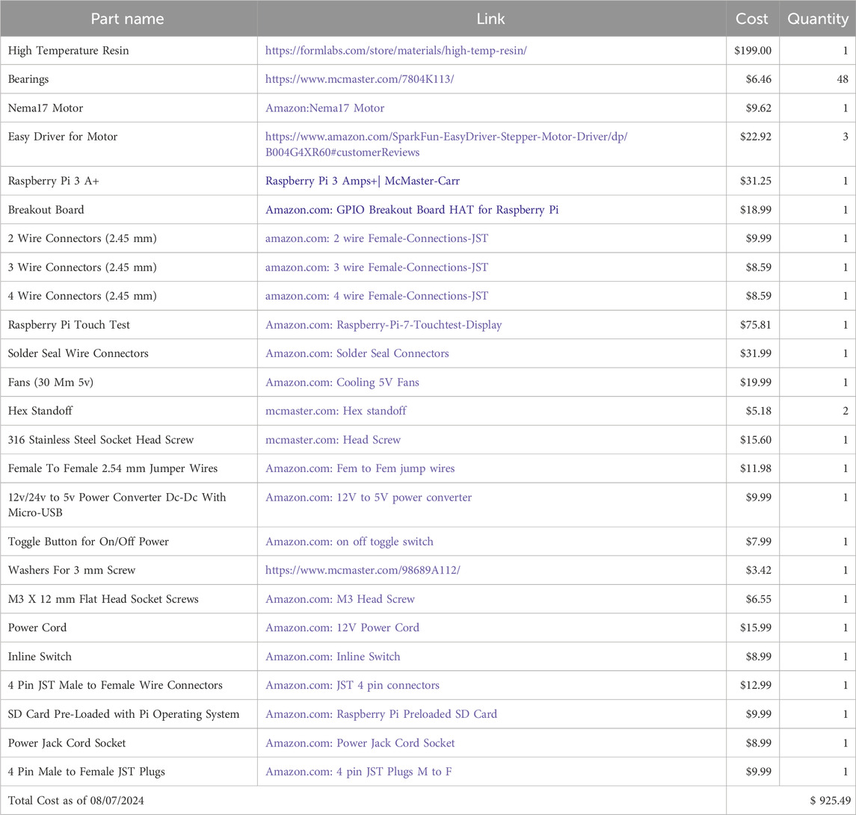Follow the mcmaster.com Head Screw link
This screenshot has width=856, height=815.
[333, 440]
